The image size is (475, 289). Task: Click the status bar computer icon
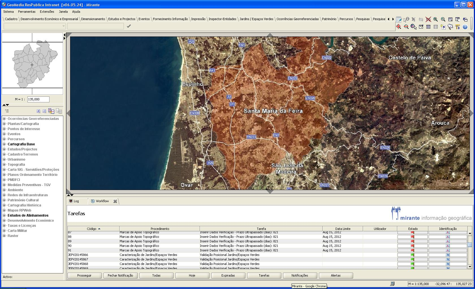coord(392,284)
